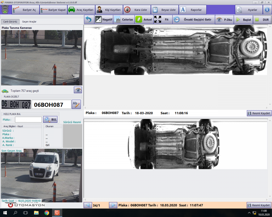
Task: Click the lower under-vehicle scan image
Action: click(175, 144)
